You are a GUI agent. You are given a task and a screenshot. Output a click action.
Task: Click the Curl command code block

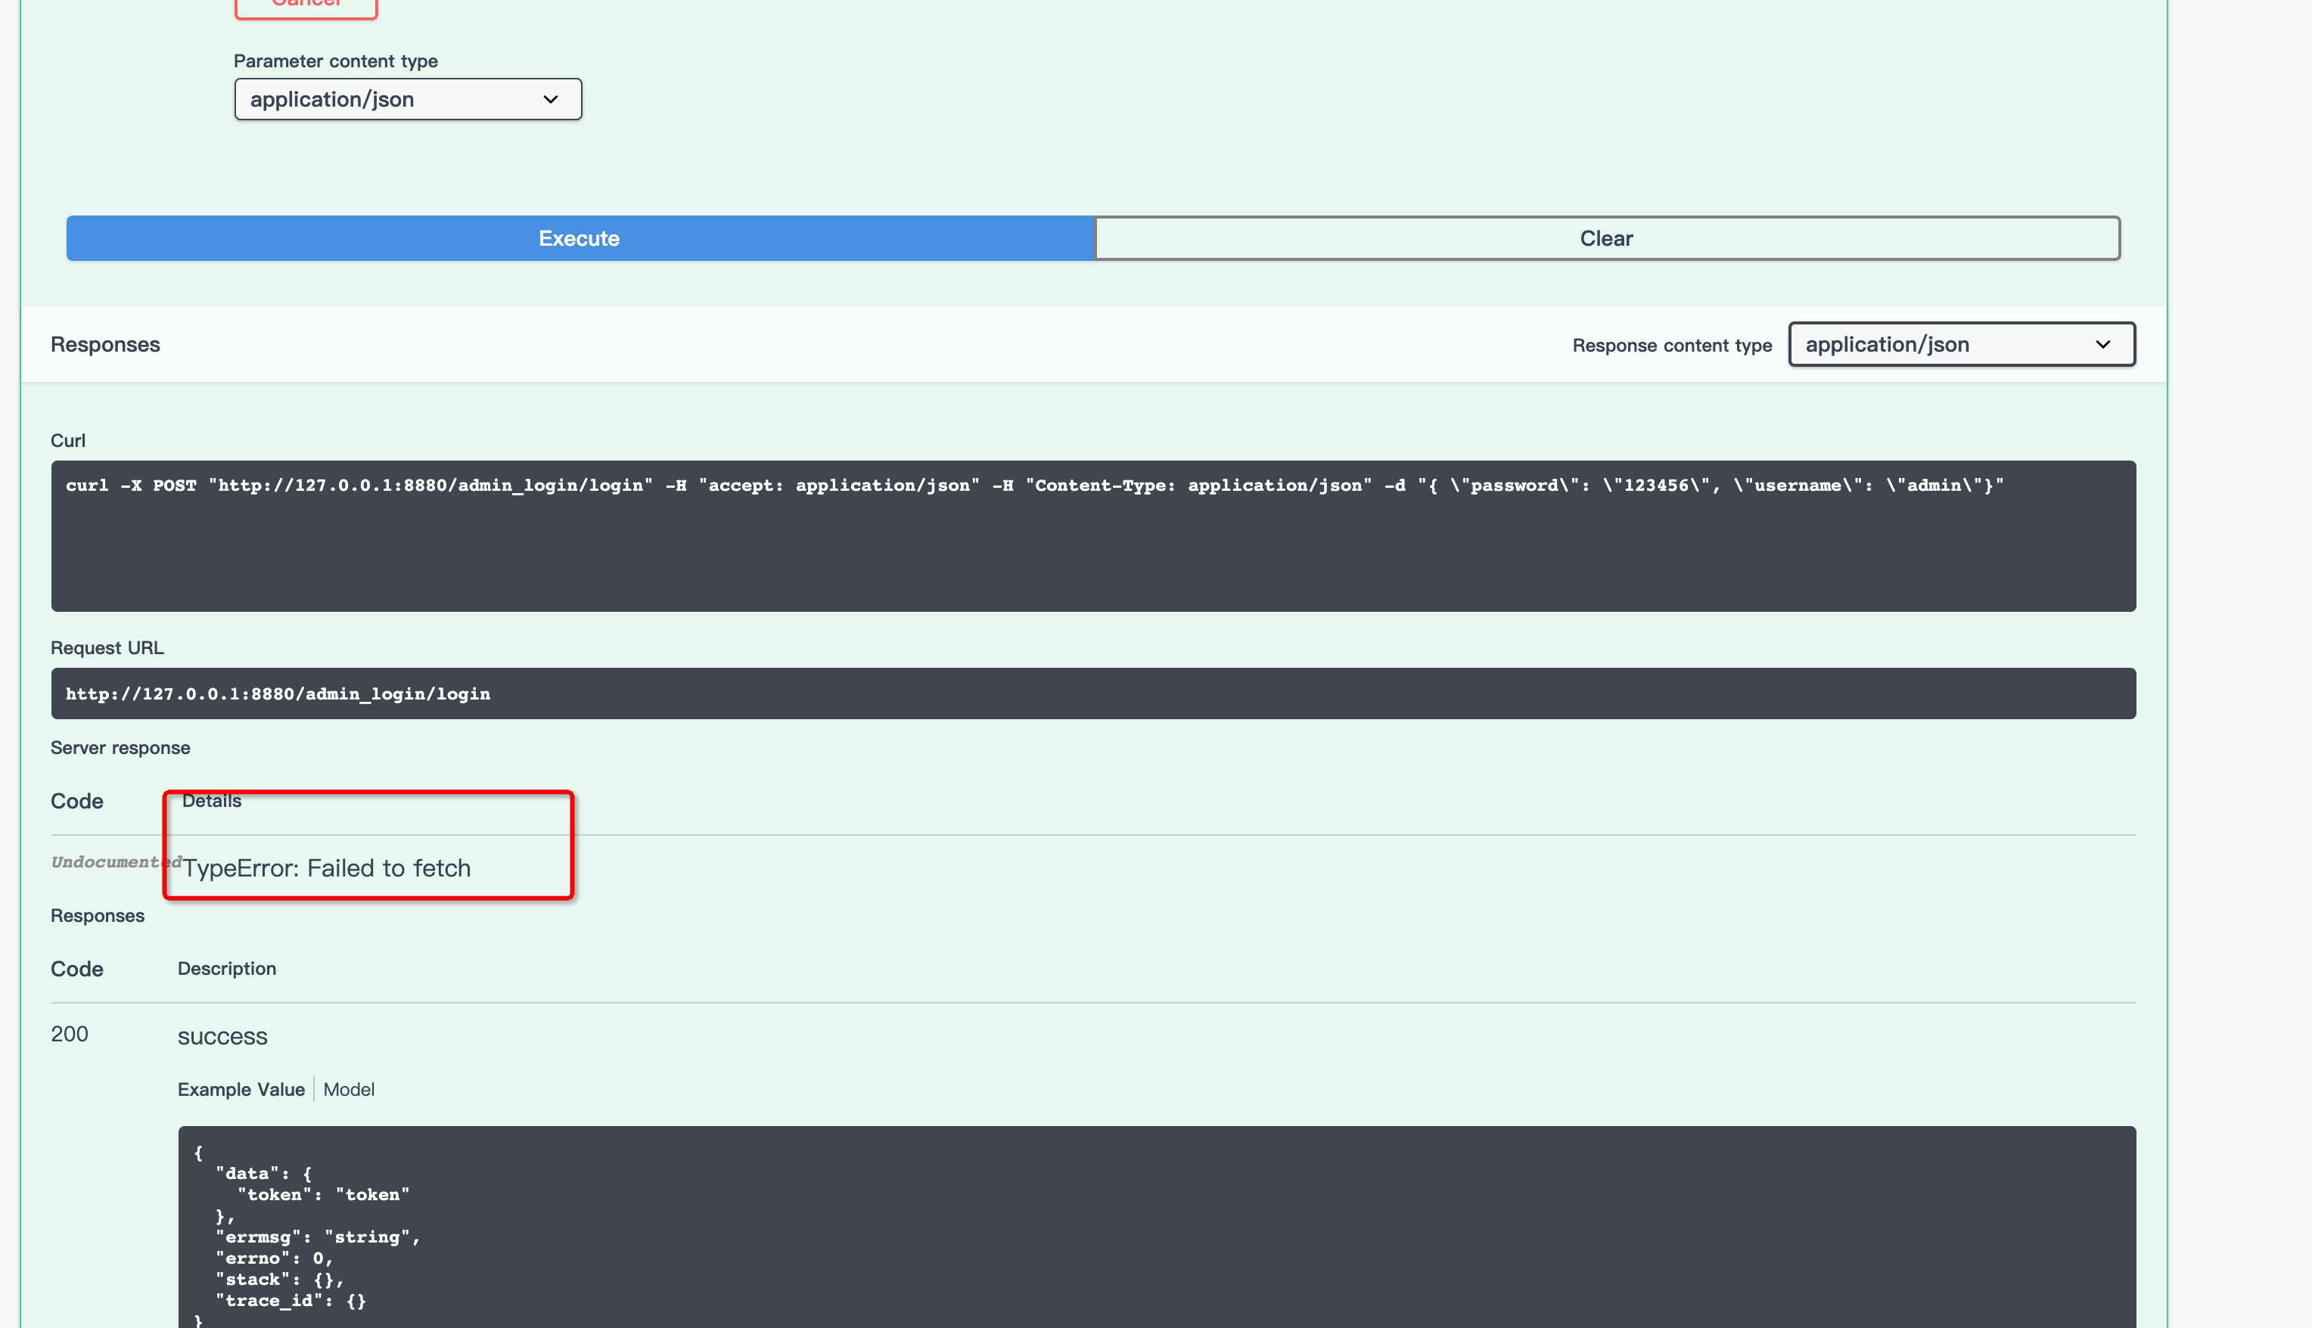[x=1093, y=536]
